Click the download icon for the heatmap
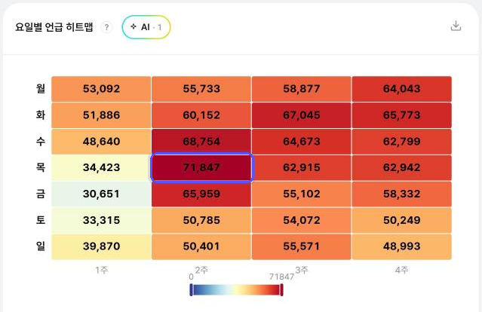This screenshot has height=312, width=482. [x=456, y=26]
